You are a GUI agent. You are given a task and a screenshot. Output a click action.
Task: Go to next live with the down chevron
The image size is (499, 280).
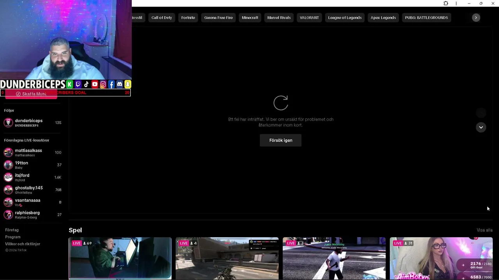tap(481, 127)
